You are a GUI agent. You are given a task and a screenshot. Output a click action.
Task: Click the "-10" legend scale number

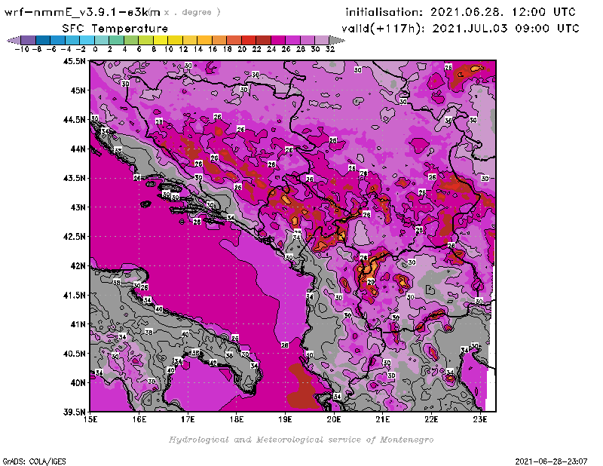click(x=22, y=49)
